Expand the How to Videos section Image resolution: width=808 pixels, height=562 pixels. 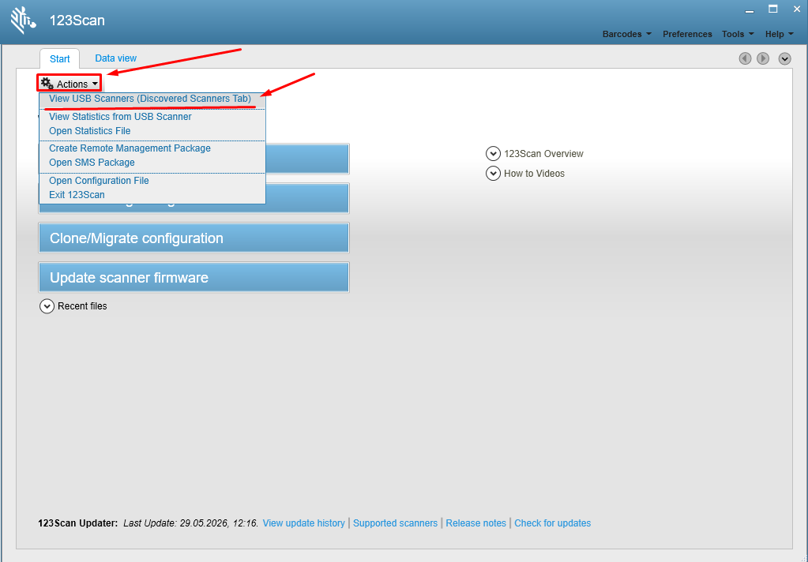point(493,173)
